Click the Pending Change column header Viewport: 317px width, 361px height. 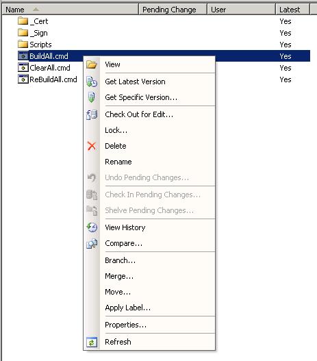click(173, 10)
